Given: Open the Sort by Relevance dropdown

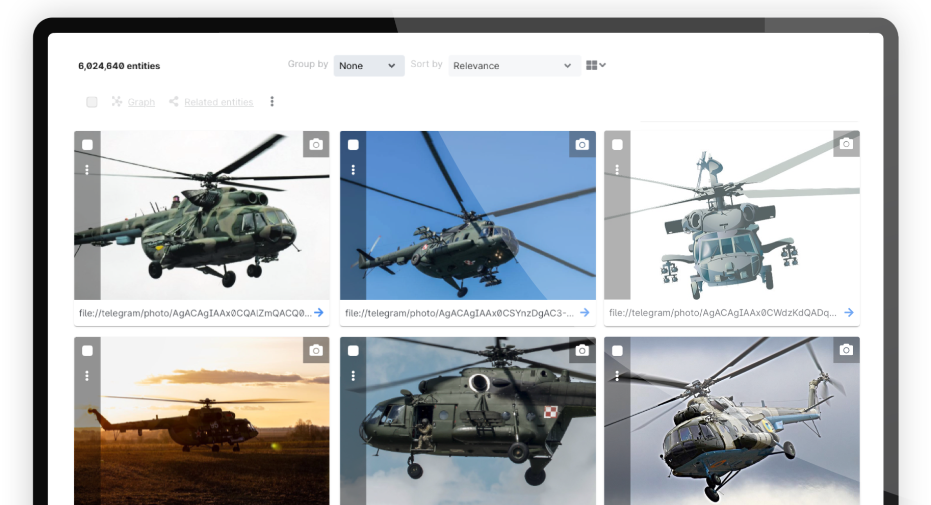Looking at the screenshot, I should click(513, 66).
